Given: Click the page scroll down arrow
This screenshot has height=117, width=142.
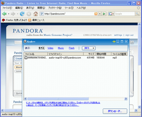Looking at the screenshot, I should pos(139,107).
